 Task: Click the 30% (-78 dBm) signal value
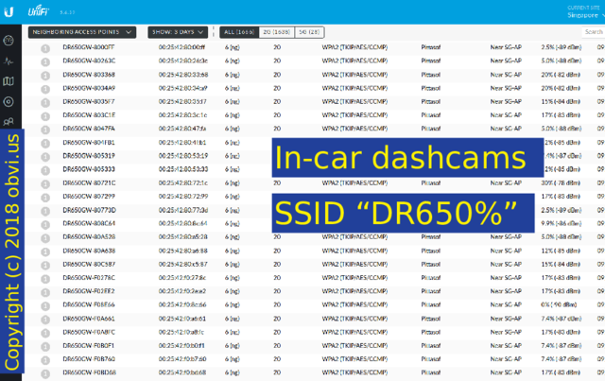(561, 183)
